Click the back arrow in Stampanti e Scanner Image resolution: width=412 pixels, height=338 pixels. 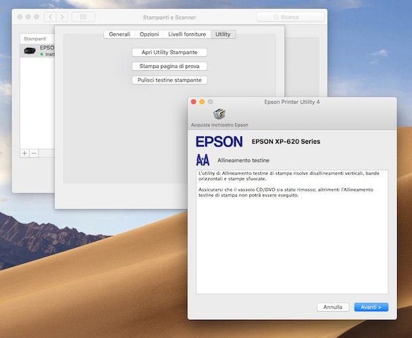pyautogui.click(x=50, y=17)
